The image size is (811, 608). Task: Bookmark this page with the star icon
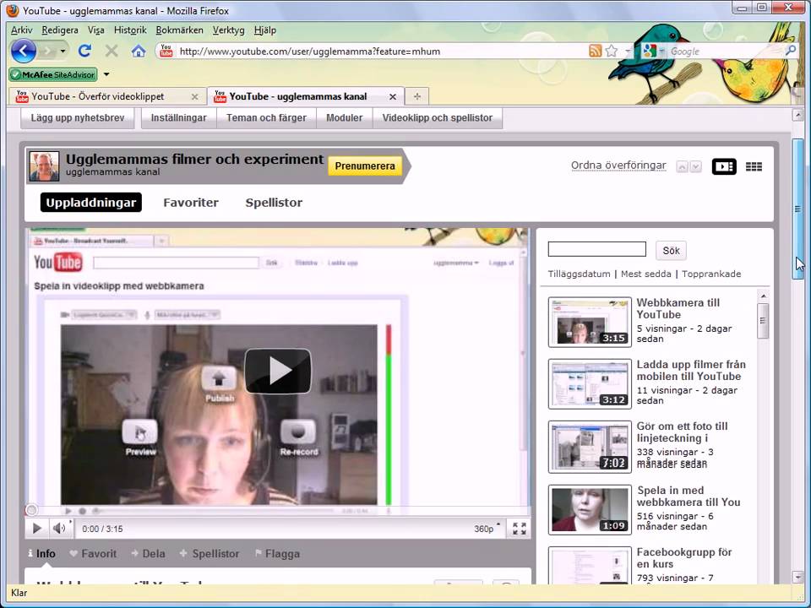point(612,51)
